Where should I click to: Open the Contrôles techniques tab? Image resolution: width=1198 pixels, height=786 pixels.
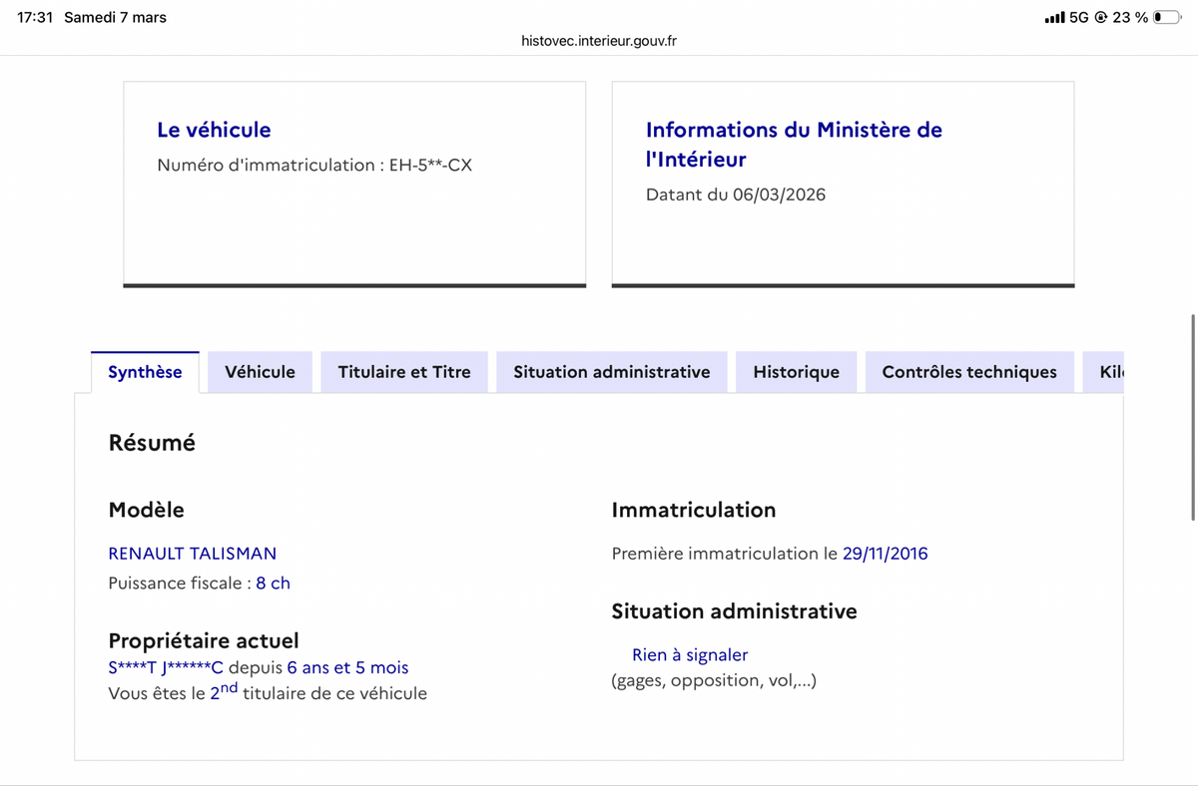968,371
